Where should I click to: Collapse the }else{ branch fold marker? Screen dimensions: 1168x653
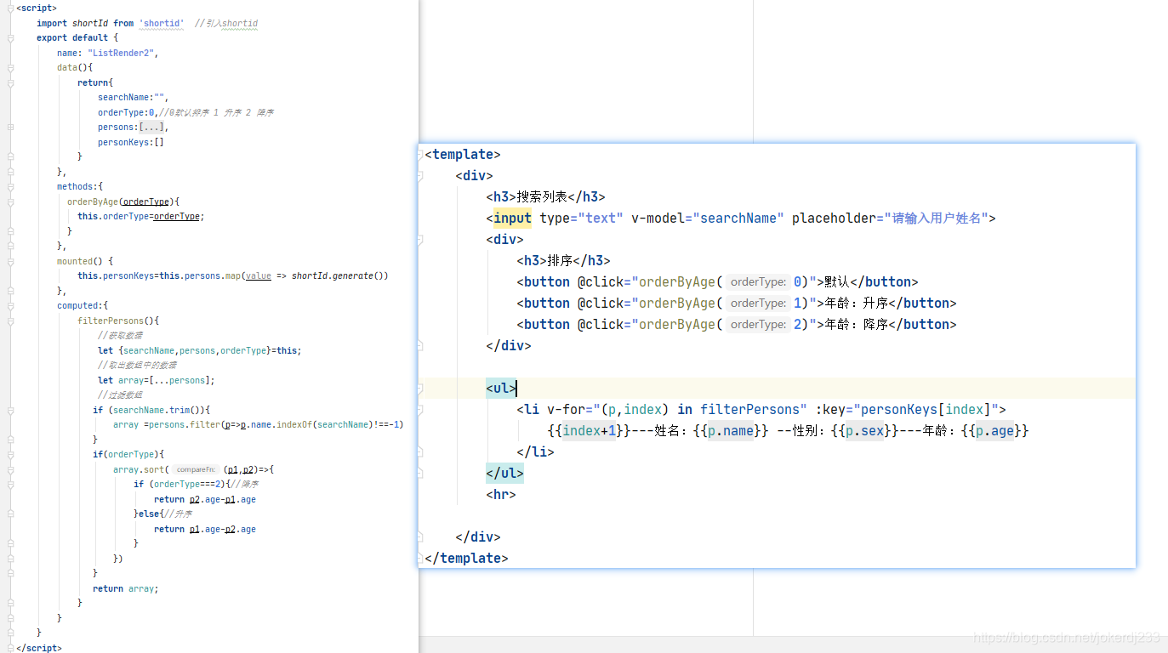[x=10, y=514]
